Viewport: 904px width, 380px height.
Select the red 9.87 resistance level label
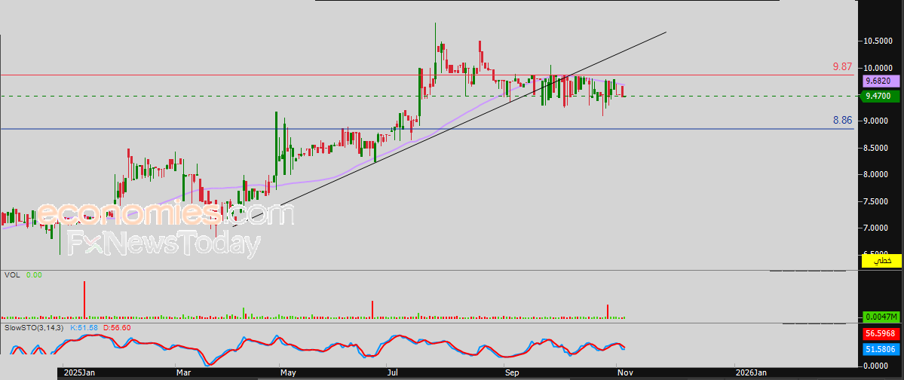tap(842, 67)
